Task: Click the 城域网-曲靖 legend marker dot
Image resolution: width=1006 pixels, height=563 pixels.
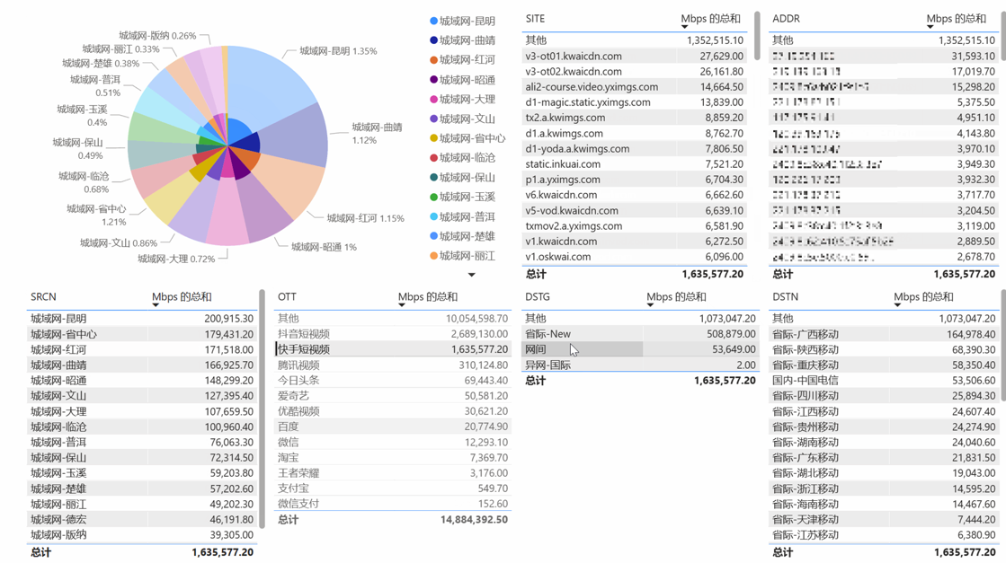Action: click(x=433, y=40)
